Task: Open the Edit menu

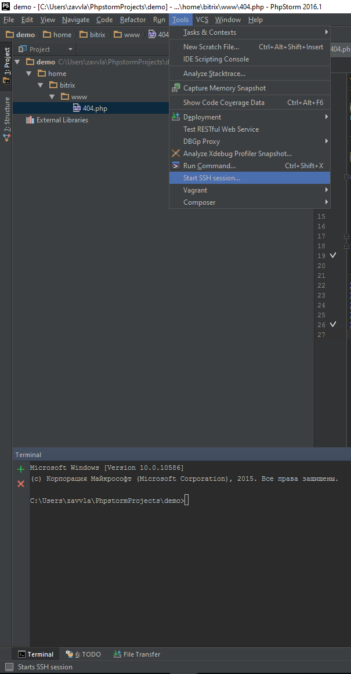Action: click(27, 20)
